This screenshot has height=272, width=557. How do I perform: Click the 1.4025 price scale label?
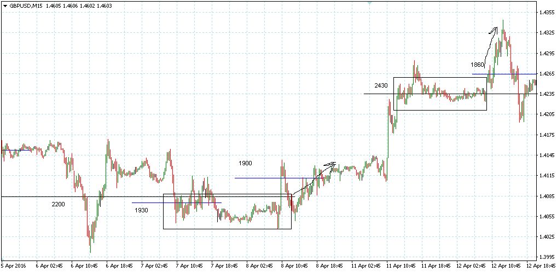[547, 237]
